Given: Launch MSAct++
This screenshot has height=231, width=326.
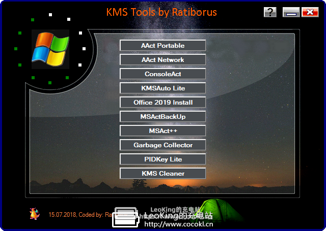Looking at the screenshot, I should pyautogui.click(x=162, y=130).
